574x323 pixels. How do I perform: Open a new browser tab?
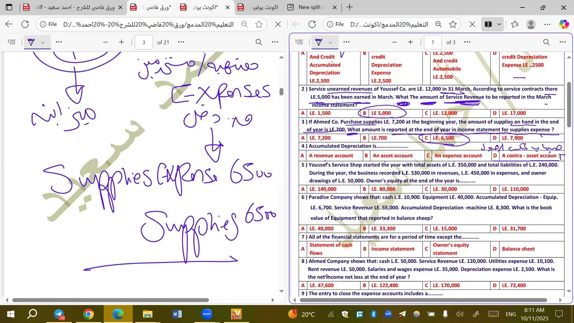coord(349,7)
